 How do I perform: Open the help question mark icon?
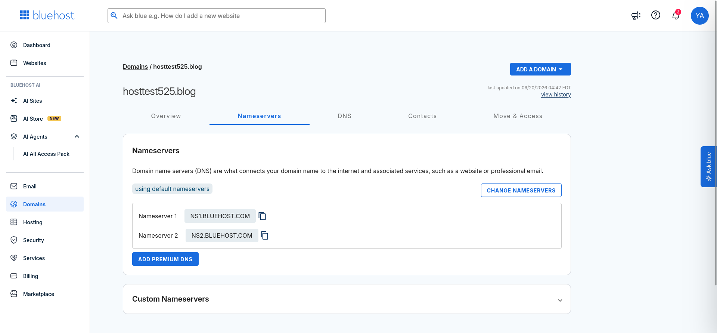[x=656, y=15]
